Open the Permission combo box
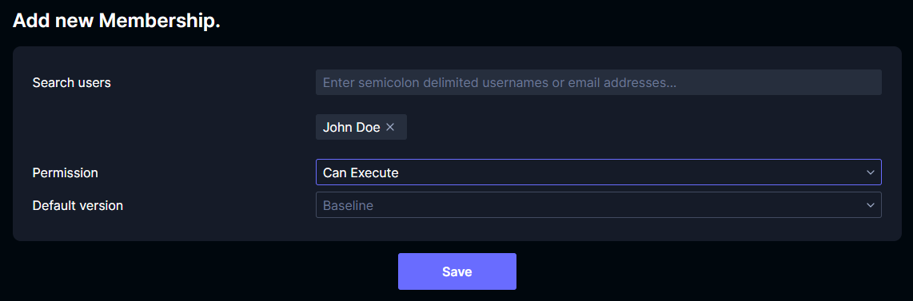The image size is (913, 301). coord(599,172)
